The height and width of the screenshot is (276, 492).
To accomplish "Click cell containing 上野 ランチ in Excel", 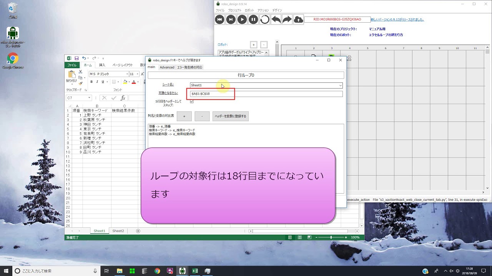I will tap(96, 115).
